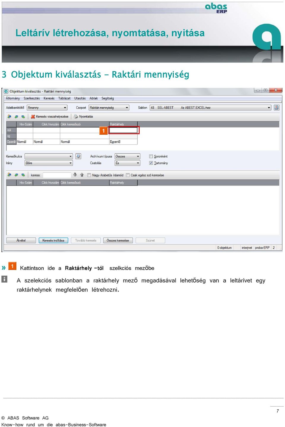Click the Keresés indítása button

coord(53,240)
